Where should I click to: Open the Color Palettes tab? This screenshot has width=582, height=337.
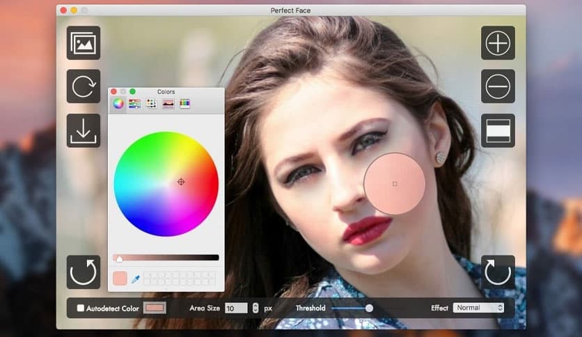(151, 104)
